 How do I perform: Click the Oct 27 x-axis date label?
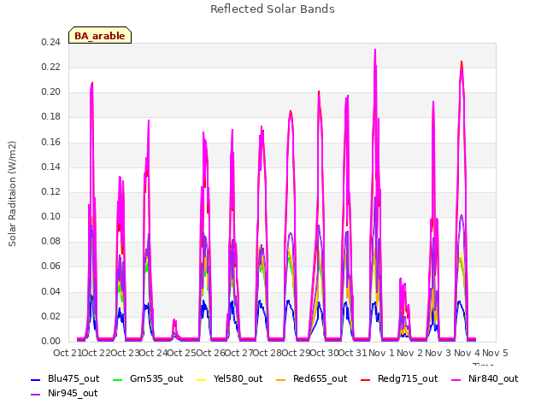pyautogui.click(x=238, y=353)
